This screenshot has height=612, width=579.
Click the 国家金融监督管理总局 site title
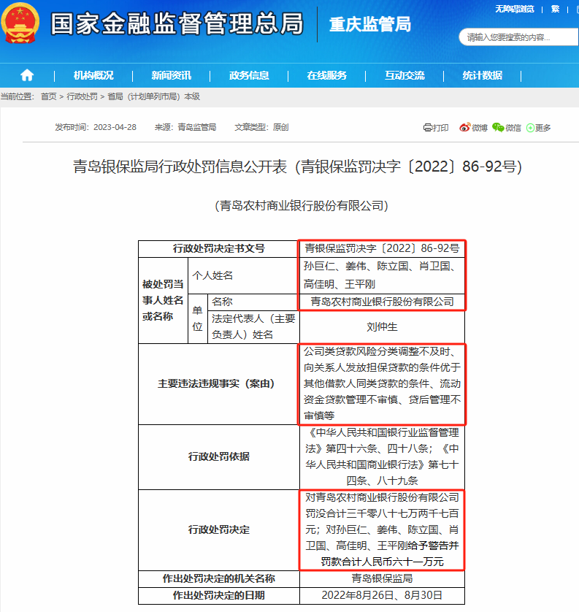(x=177, y=23)
